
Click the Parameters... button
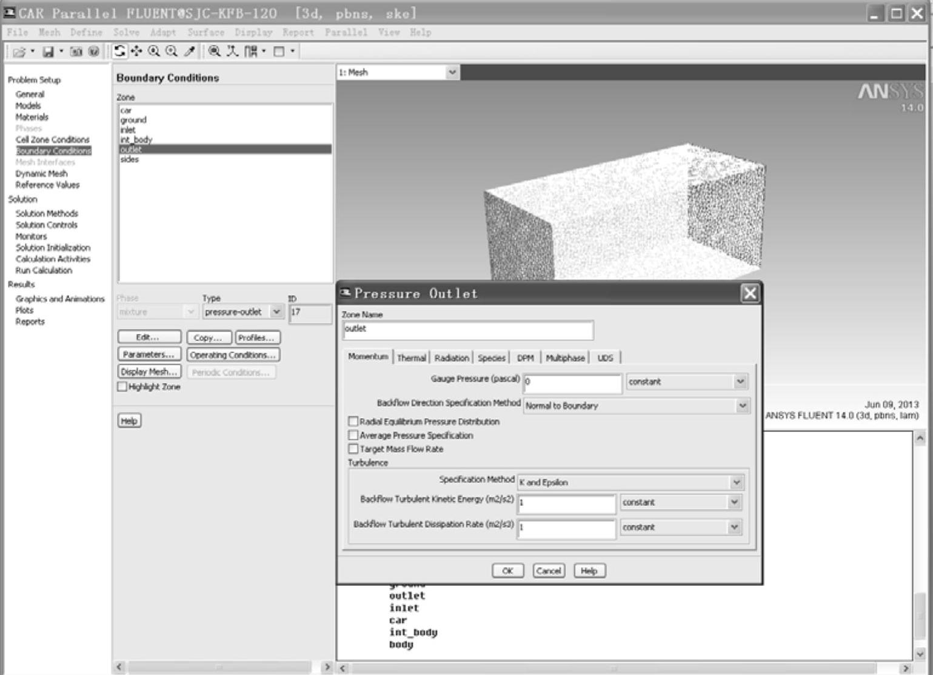149,354
